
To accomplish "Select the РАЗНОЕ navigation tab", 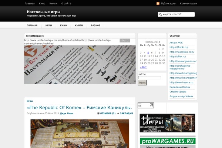I will (95, 26).
